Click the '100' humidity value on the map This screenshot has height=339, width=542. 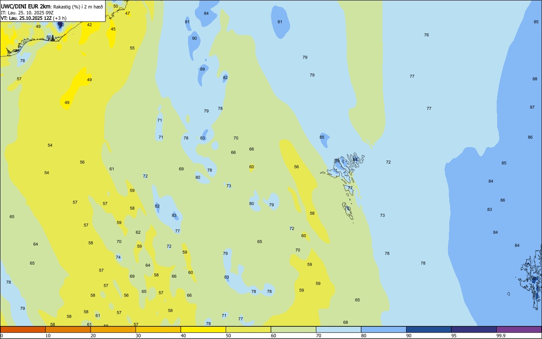click(x=61, y=25)
